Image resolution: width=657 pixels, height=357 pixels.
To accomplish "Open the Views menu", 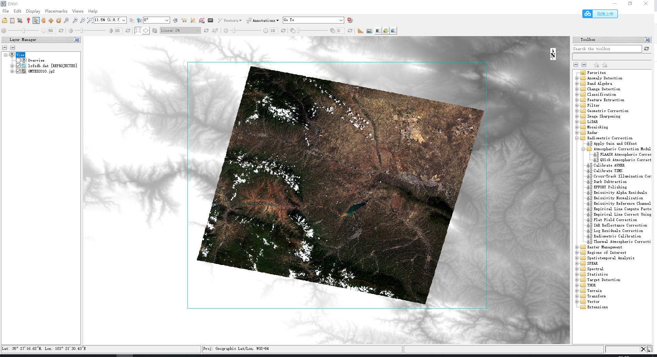I will pos(78,11).
